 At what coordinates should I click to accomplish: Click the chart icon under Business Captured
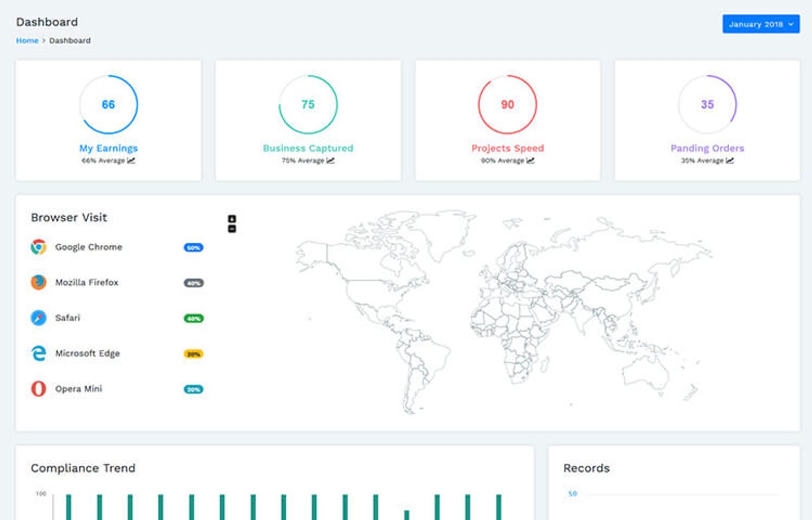(330, 160)
